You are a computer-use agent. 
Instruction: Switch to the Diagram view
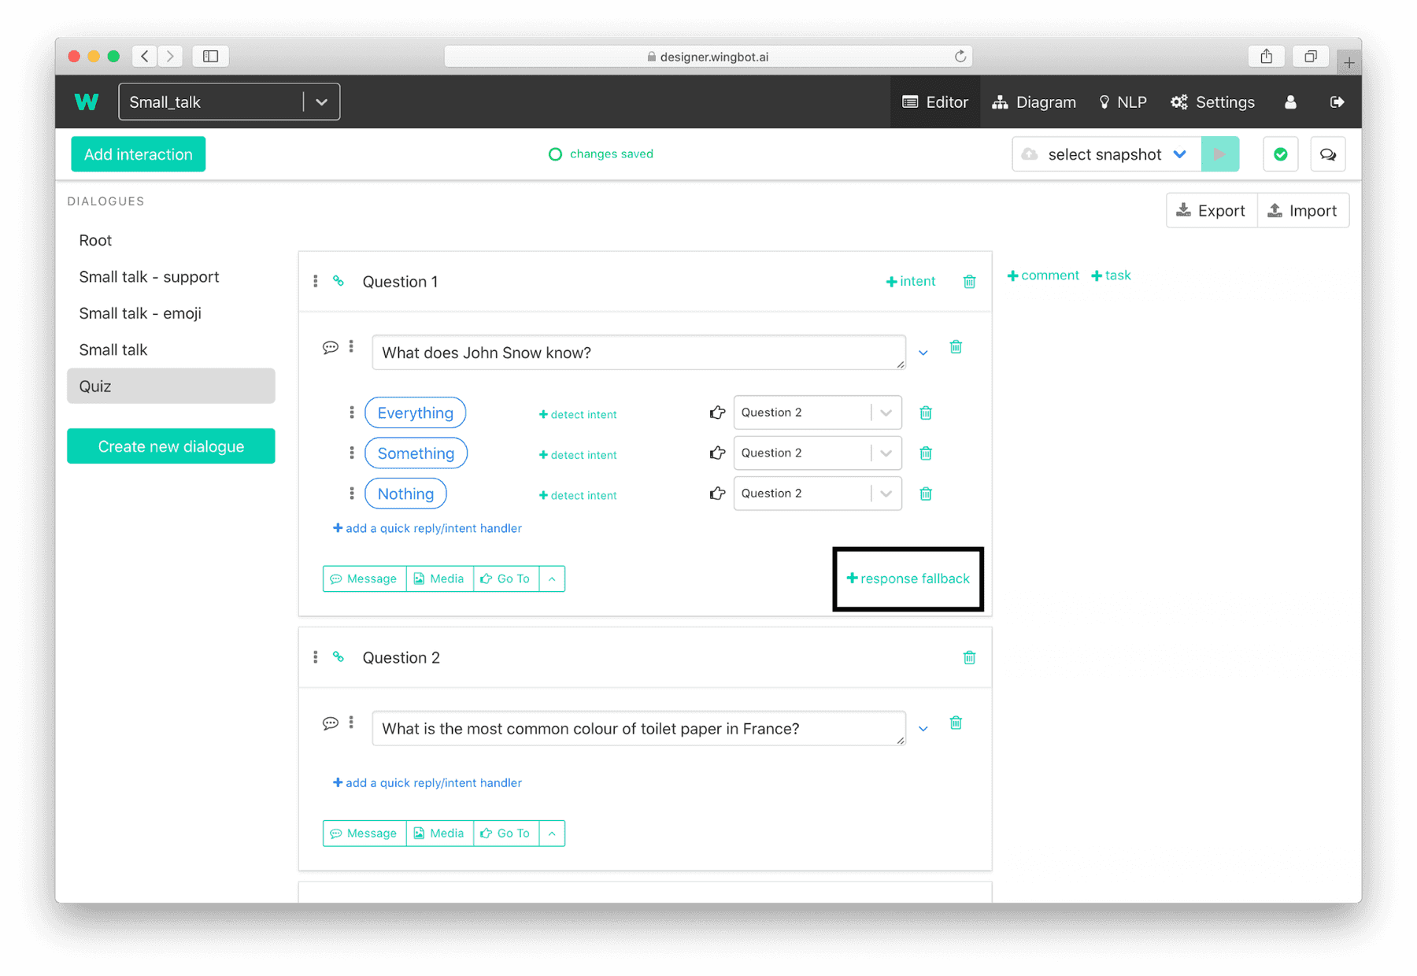click(1034, 102)
